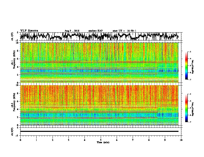Click the "-7" label on ch.2 color scale
Viewport: 204px width, 157px height.
[x=190, y=122]
